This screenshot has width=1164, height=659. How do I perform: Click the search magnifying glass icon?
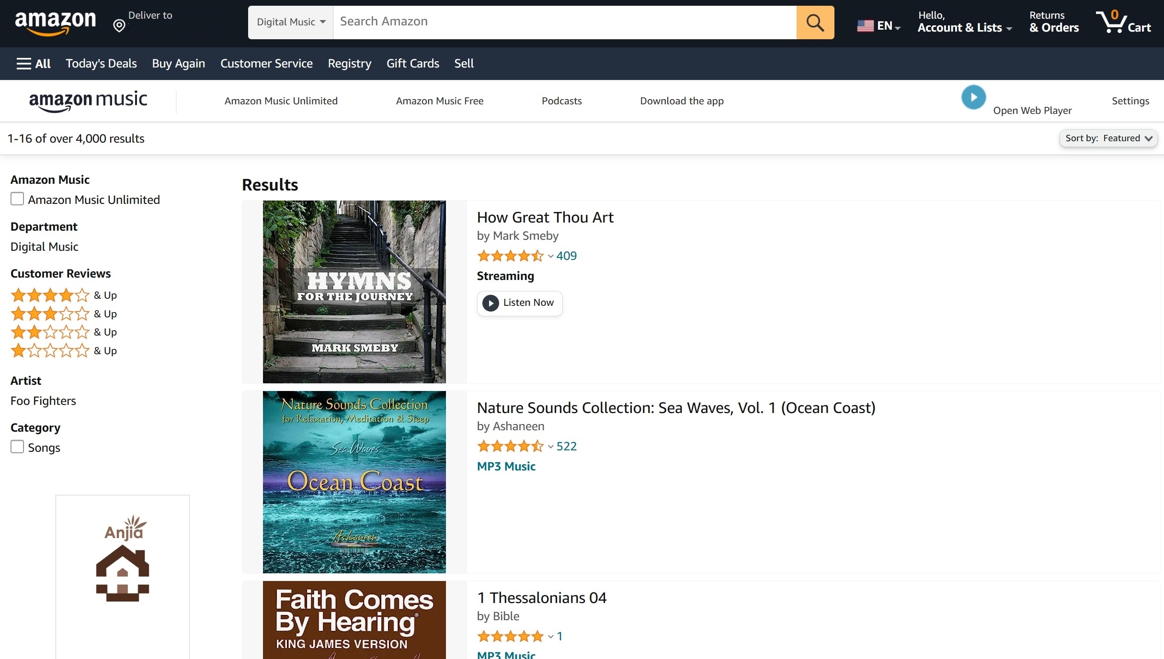(x=815, y=22)
